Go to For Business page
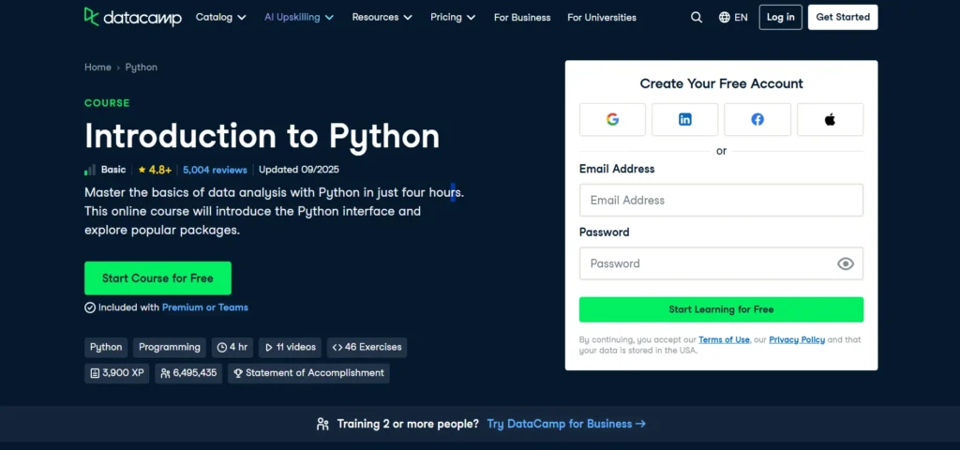The image size is (960, 450). click(522, 17)
